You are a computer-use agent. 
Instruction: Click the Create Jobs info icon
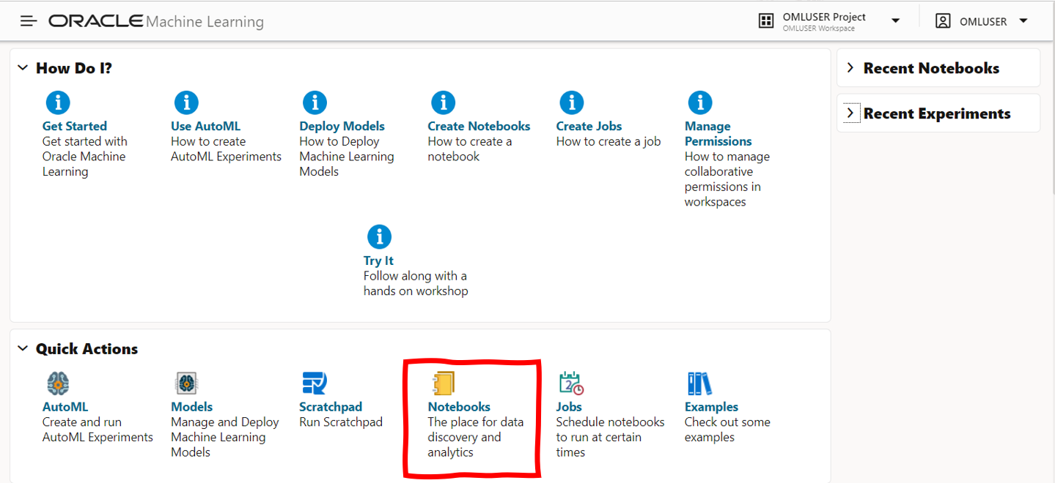point(571,102)
